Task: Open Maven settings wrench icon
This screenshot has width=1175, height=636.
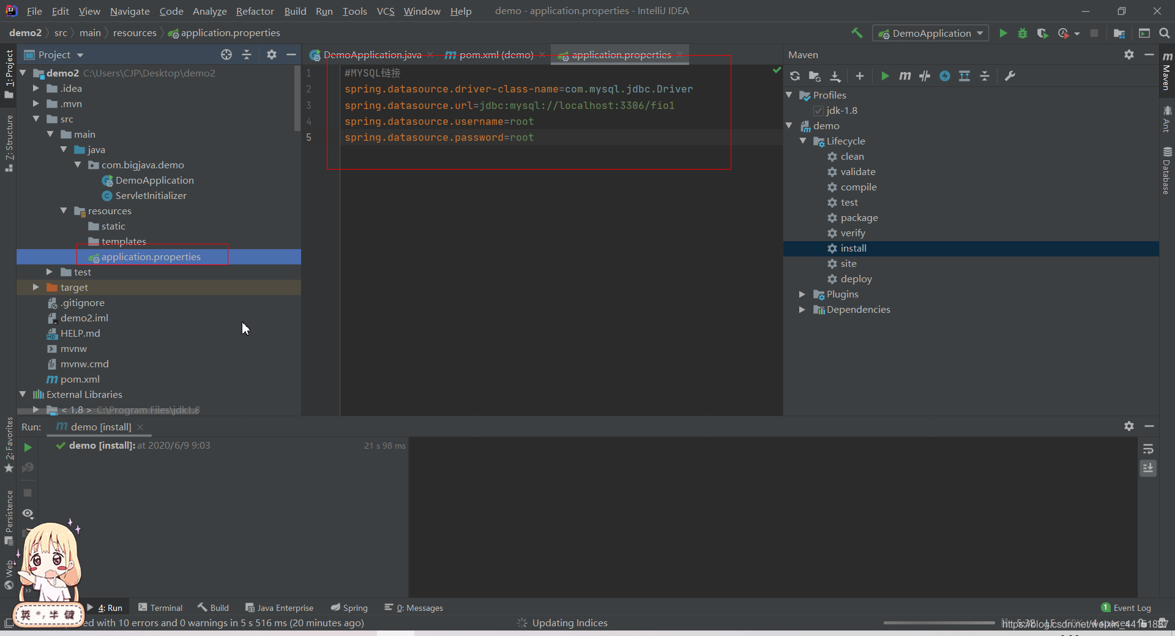Action: point(1010,76)
